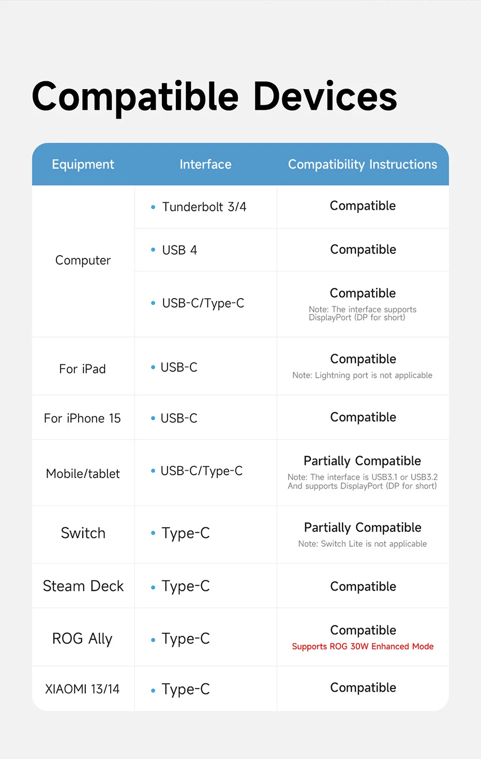Click the bullet in the Steam Deck row
The height and width of the screenshot is (759, 481).
click(x=153, y=588)
